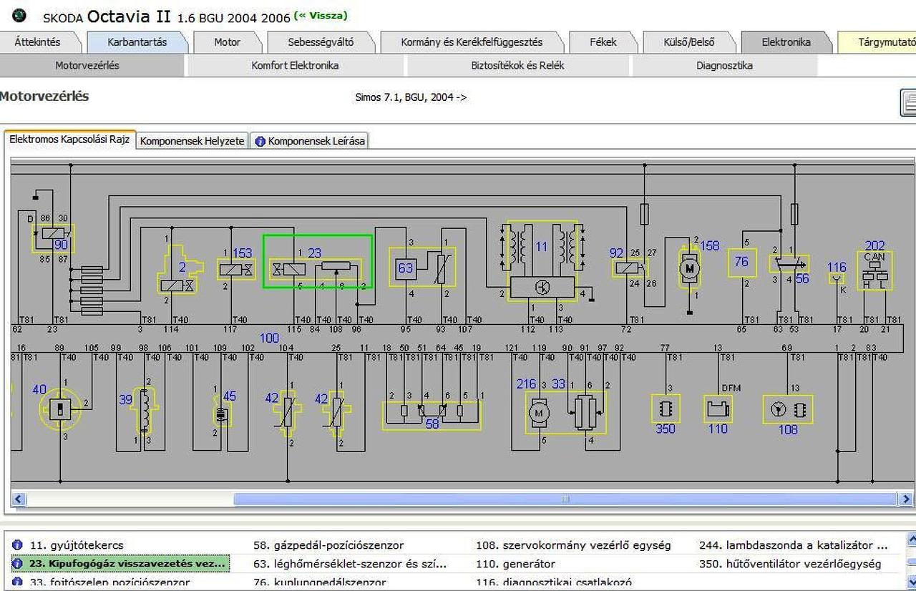Select component 76 box in the diagram
Viewport: 916px width, 591px height.
tap(742, 262)
